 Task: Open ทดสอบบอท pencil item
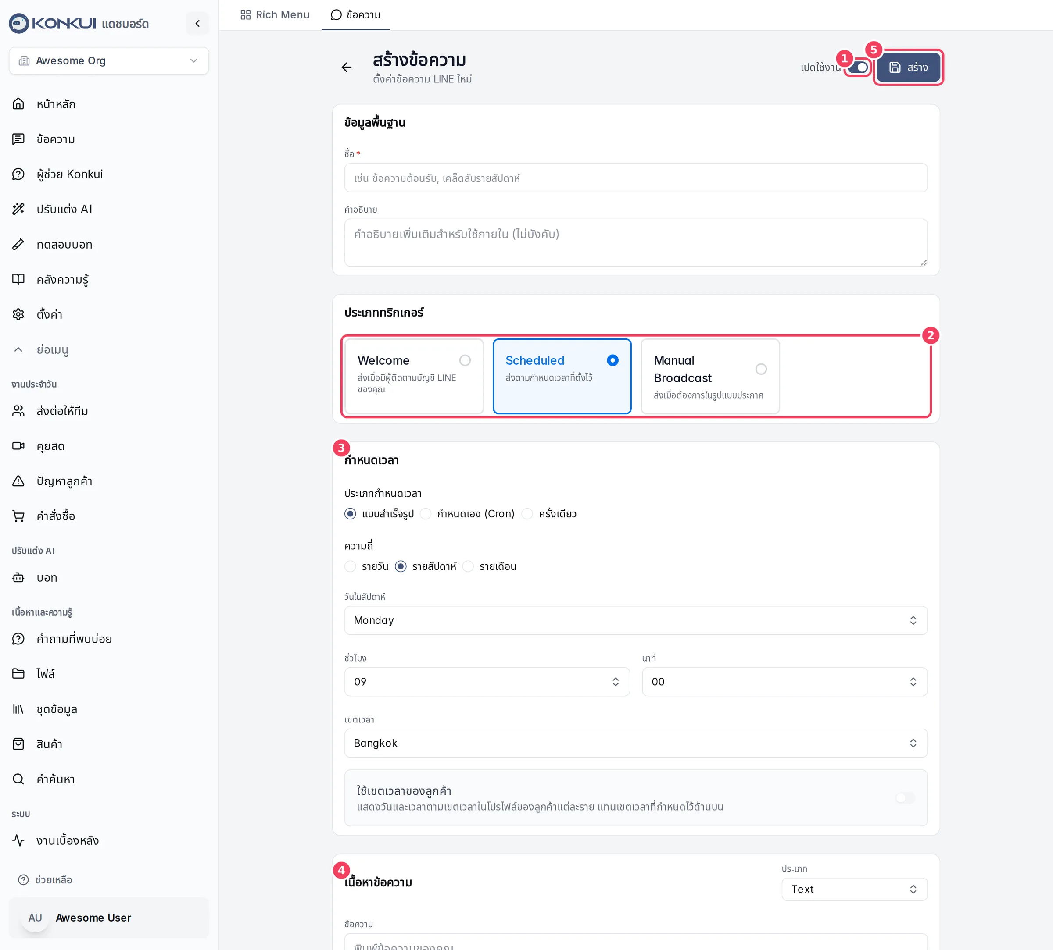tap(109, 244)
